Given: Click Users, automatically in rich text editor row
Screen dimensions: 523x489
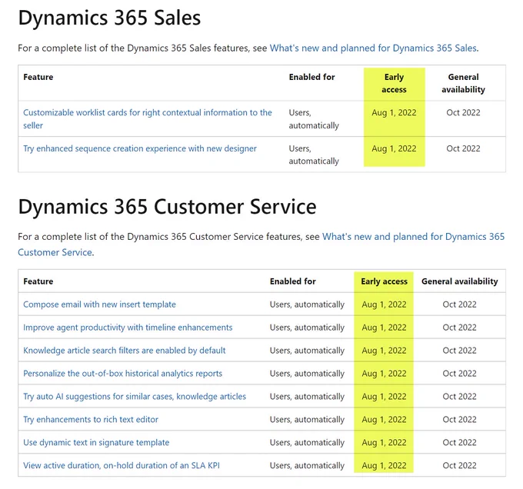Looking at the screenshot, I should point(307,420).
